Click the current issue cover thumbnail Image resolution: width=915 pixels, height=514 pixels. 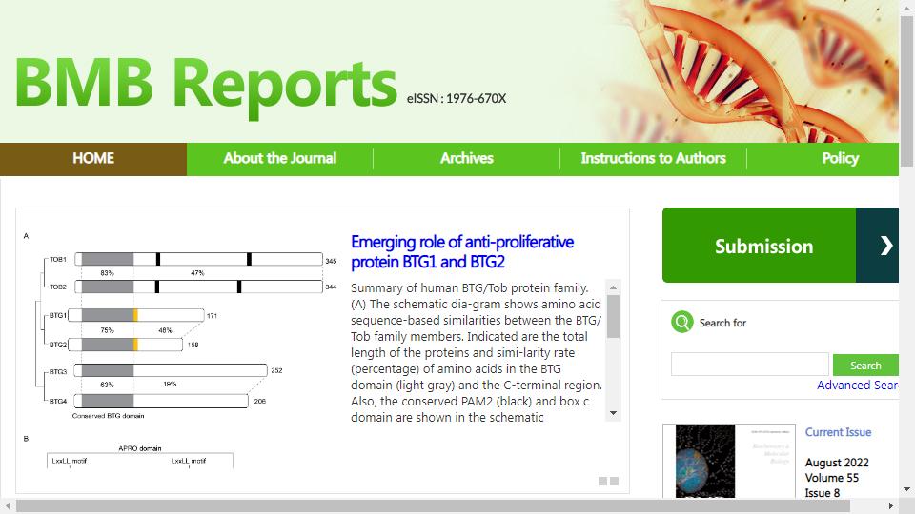pos(729,461)
